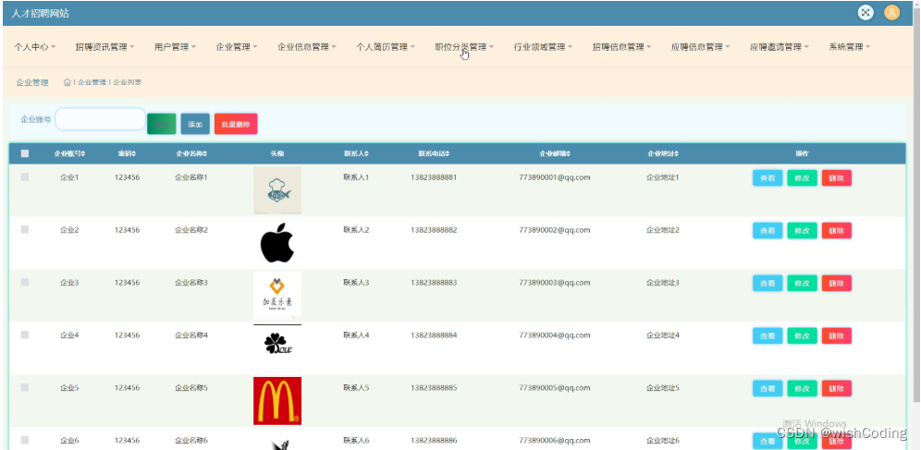
Task: Edit 企业2 with the 修改 button
Action: (803, 231)
